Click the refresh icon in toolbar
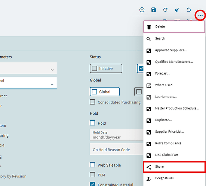This screenshot has width=206, height=186. tap(165, 10)
